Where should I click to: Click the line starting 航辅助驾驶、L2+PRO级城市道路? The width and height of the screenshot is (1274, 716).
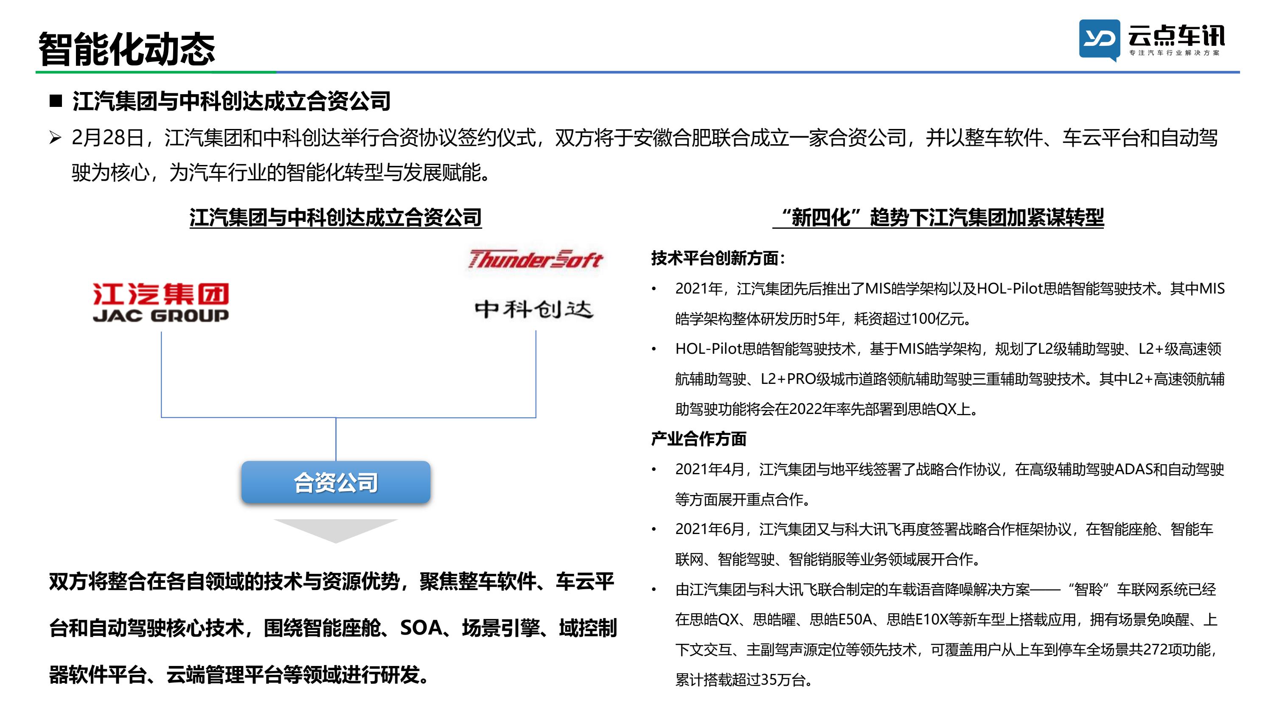pyautogui.click(x=950, y=379)
